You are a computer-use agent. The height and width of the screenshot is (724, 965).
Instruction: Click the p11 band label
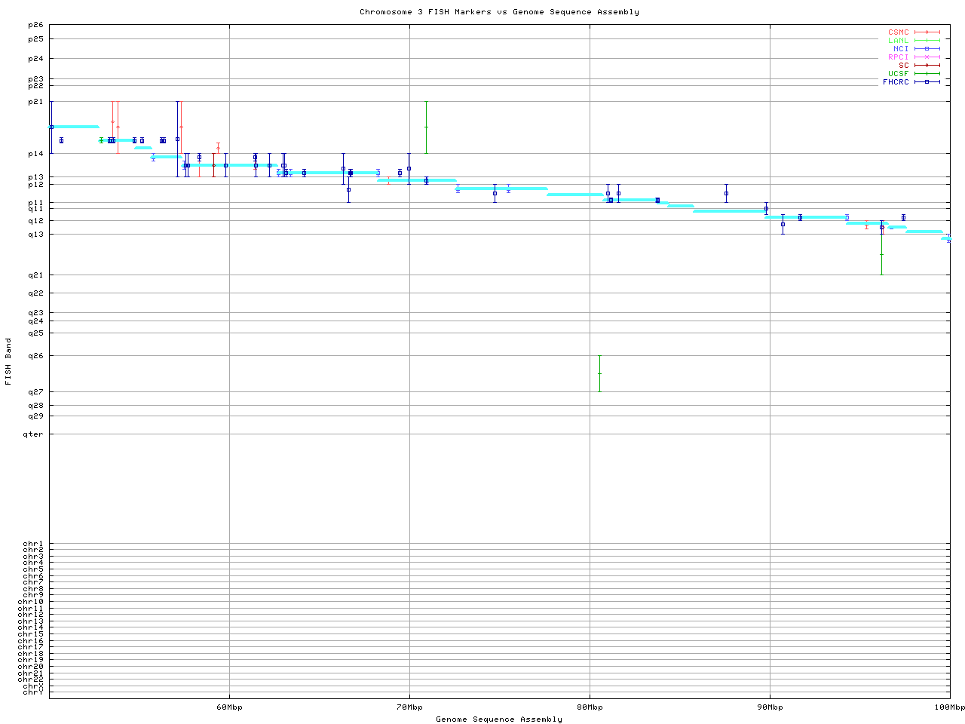point(36,203)
